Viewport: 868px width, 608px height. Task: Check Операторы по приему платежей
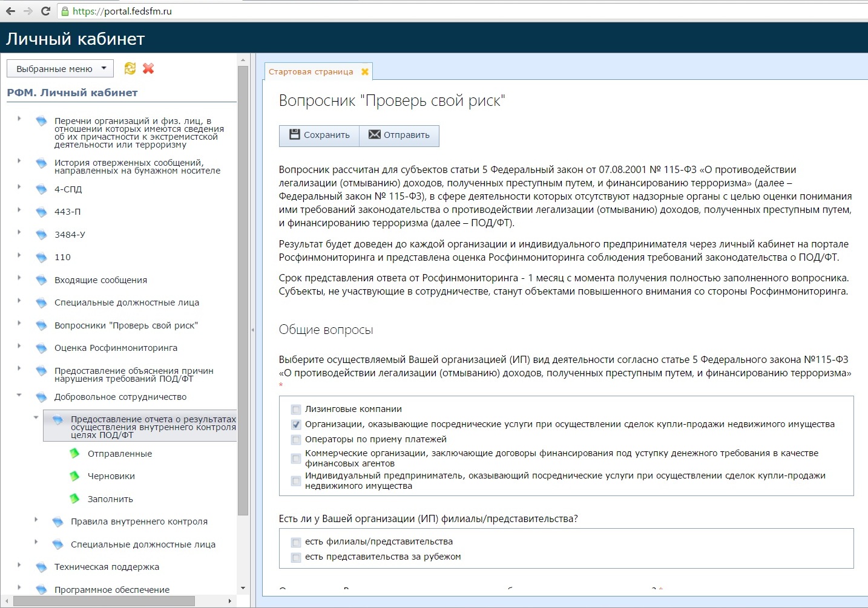tap(296, 440)
